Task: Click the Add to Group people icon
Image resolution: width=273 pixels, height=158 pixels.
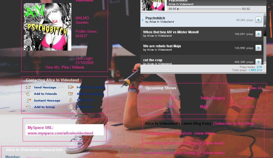Action: (x=28, y=107)
